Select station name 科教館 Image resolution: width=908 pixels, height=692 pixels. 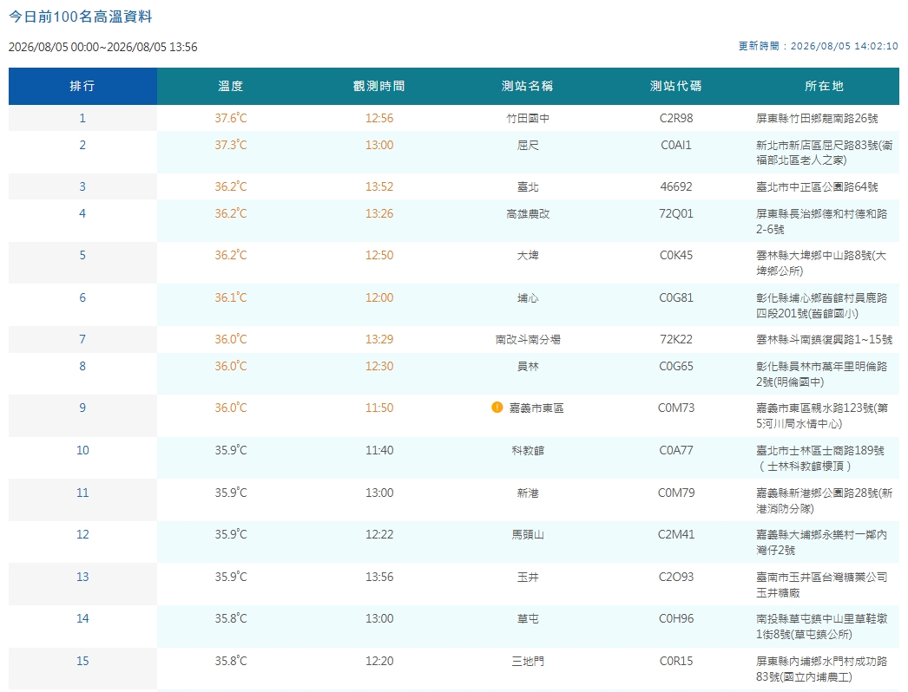point(528,450)
